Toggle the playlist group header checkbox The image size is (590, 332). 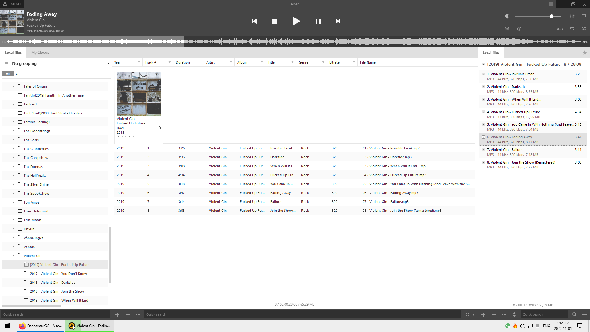point(483,65)
